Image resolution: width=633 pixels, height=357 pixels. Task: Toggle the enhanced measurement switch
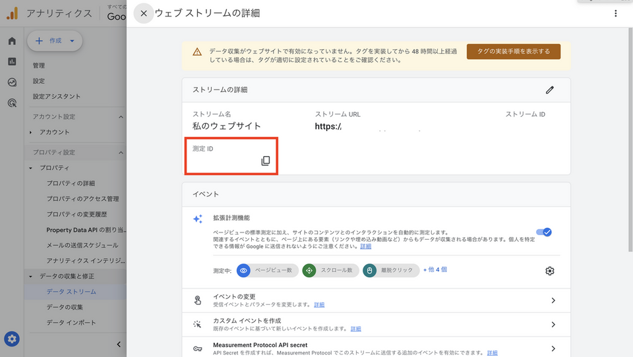tap(544, 232)
